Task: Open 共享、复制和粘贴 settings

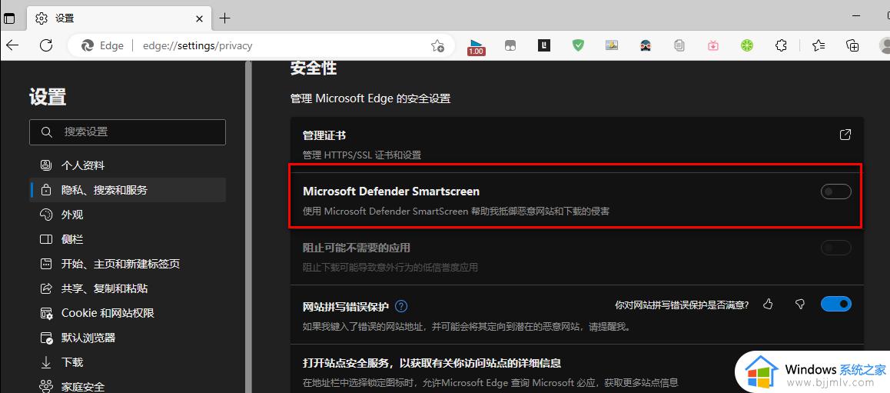Action: coord(127,288)
